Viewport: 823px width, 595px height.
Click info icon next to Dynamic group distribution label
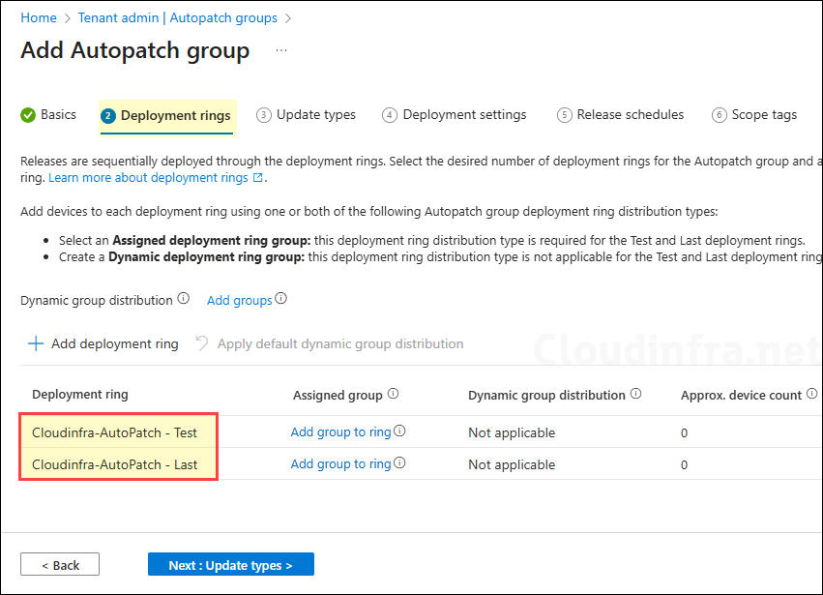(x=184, y=299)
